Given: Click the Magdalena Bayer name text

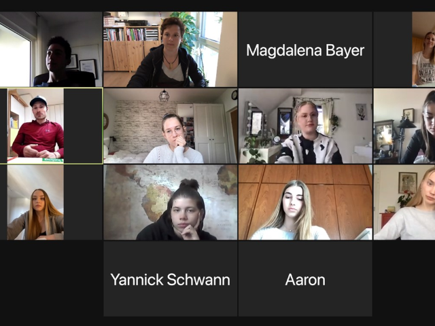Looking at the screenshot, I should pos(305,51).
